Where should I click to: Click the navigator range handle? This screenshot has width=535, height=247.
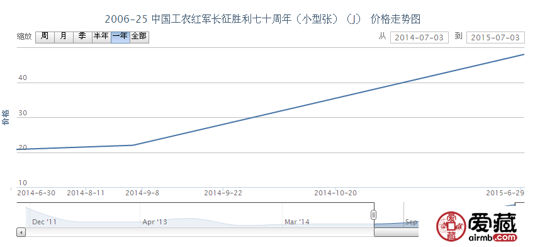[374, 215]
